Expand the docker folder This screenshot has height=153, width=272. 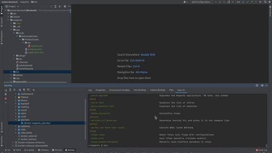(8, 17)
